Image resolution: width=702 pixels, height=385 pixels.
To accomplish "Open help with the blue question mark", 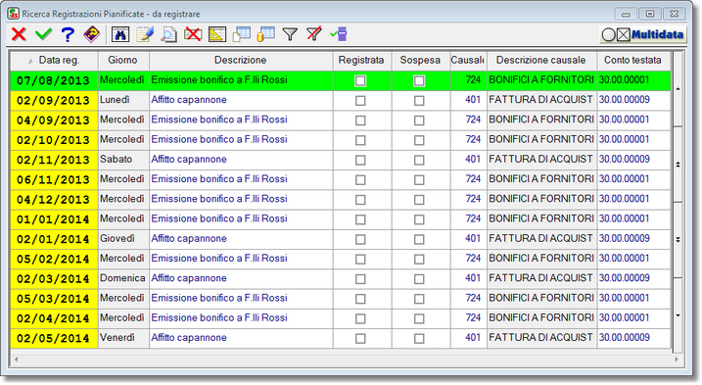I will (x=69, y=34).
